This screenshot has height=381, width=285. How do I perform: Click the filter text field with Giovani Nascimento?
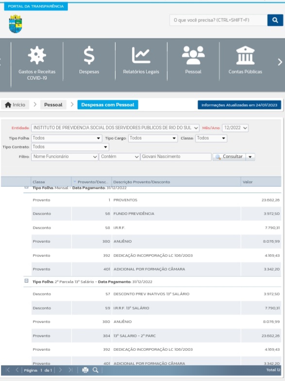point(176,157)
